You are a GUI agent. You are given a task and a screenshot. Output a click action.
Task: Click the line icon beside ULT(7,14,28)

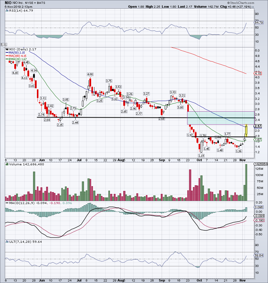(x=7, y=242)
